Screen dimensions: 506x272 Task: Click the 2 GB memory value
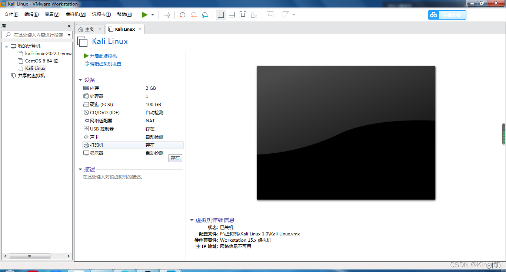[x=151, y=88]
